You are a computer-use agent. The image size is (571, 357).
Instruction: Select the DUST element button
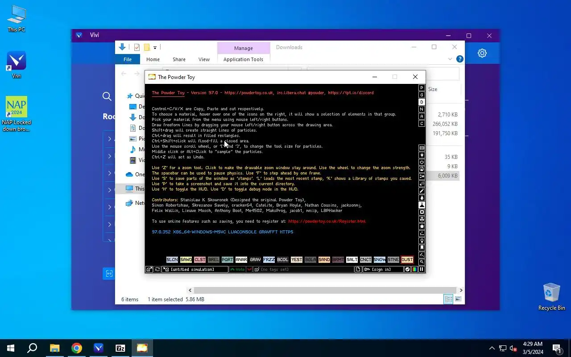tap(407, 260)
